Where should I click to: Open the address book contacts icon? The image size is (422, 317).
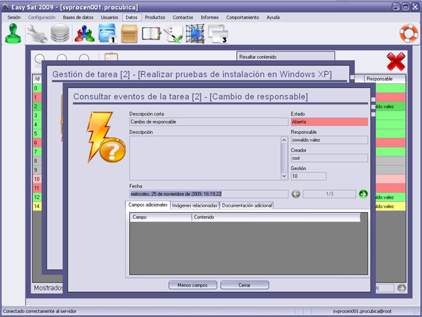point(151,34)
